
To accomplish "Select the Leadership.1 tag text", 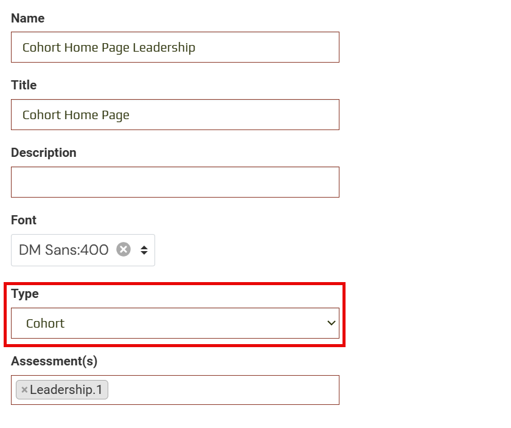I will click(x=66, y=390).
